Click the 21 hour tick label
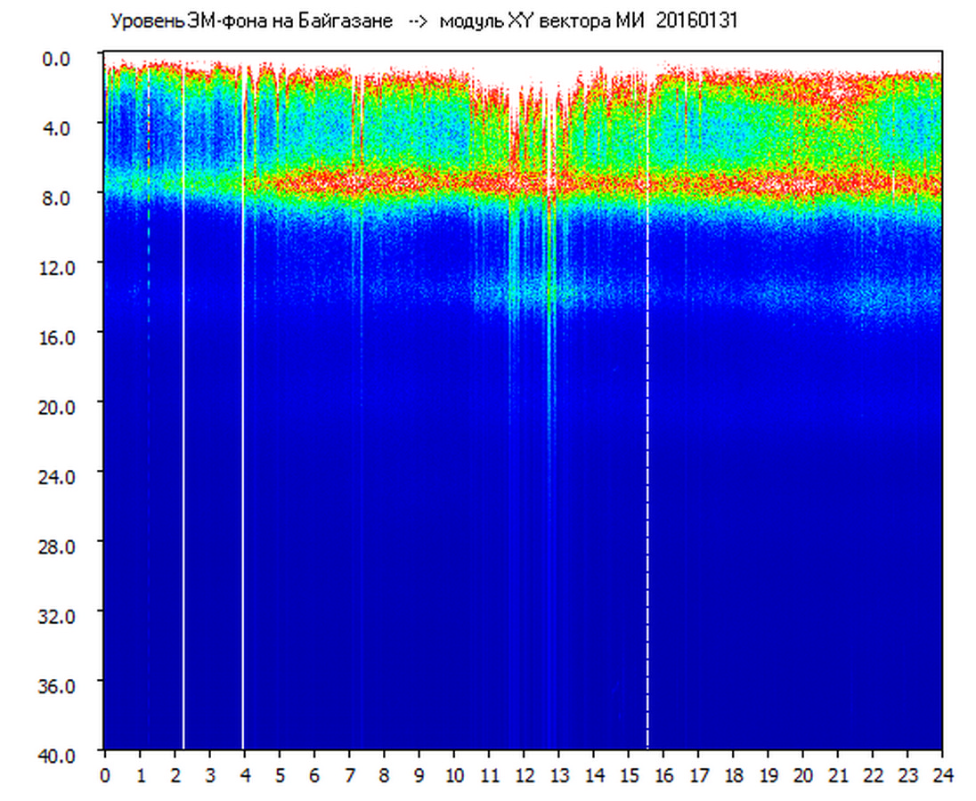 [x=838, y=775]
